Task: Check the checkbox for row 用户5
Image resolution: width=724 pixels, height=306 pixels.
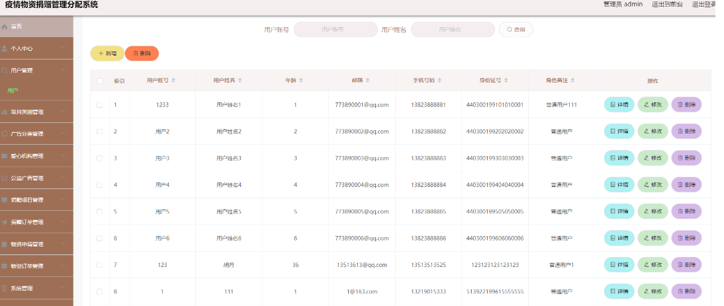Action: 100,211
